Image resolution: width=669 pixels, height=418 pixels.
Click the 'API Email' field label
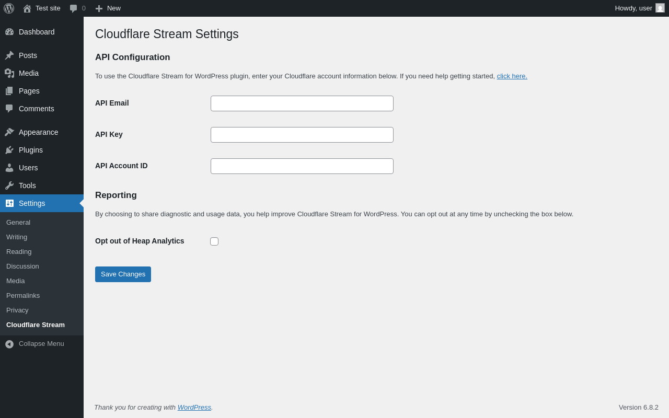112,103
